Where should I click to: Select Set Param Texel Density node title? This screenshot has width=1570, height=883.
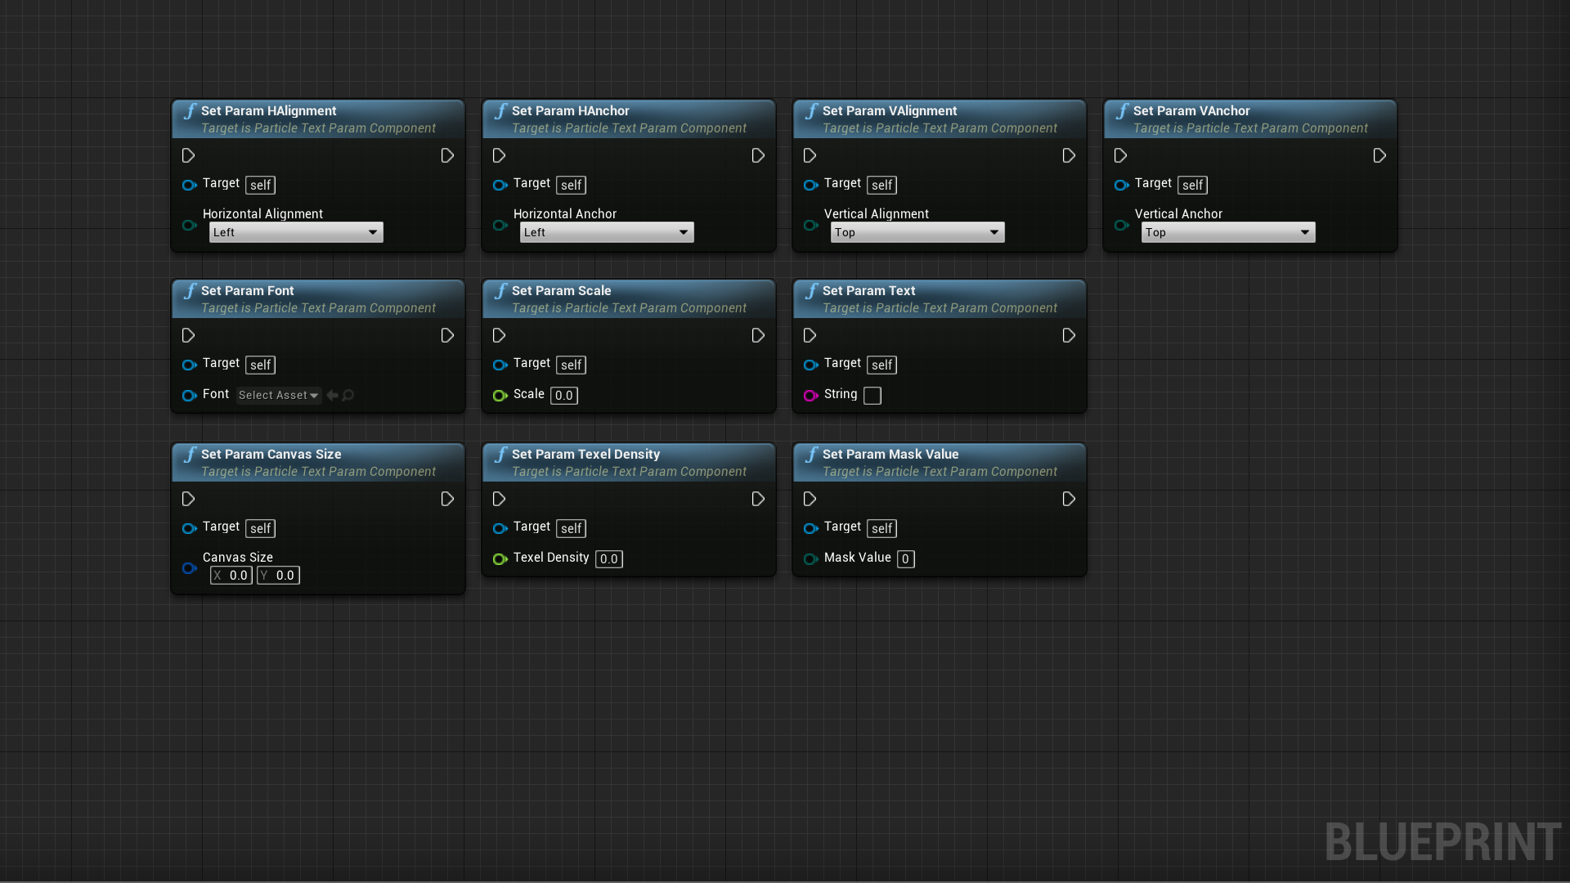pyautogui.click(x=585, y=455)
